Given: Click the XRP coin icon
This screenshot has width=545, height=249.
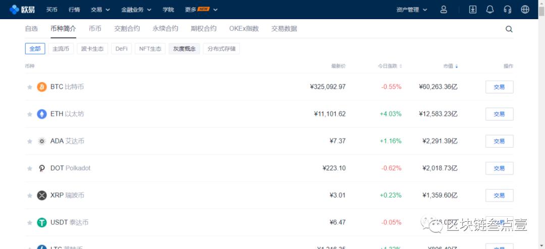Looking at the screenshot, I should click(42, 195).
